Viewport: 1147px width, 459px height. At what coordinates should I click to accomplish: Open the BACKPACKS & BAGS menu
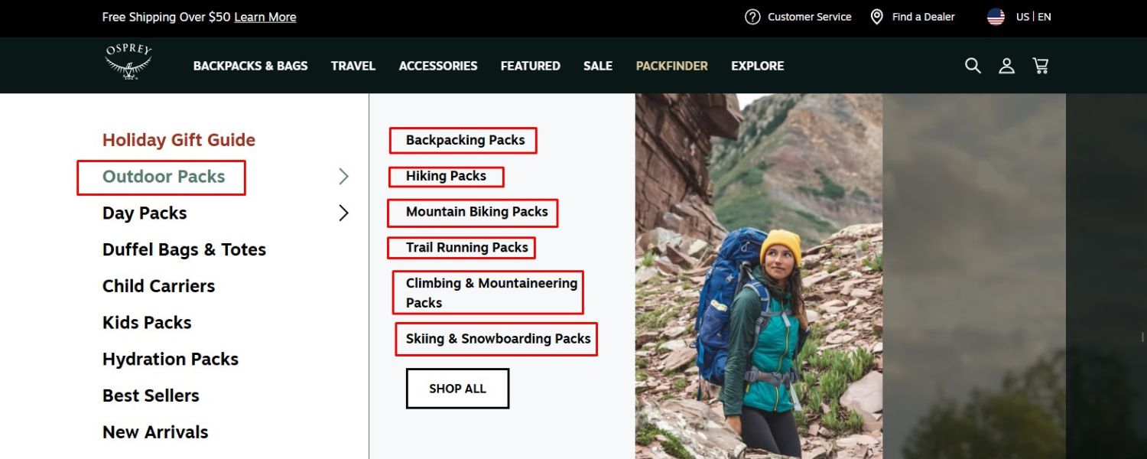pyautogui.click(x=250, y=66)
